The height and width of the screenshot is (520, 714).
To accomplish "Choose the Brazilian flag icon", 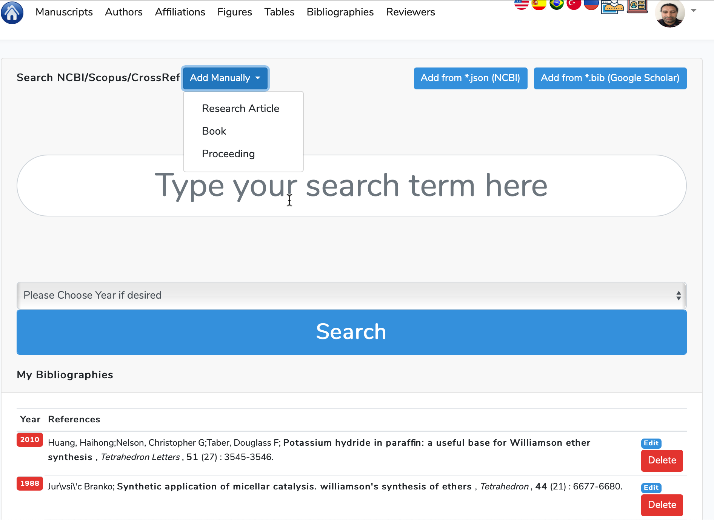I will (x=556, y=5).
